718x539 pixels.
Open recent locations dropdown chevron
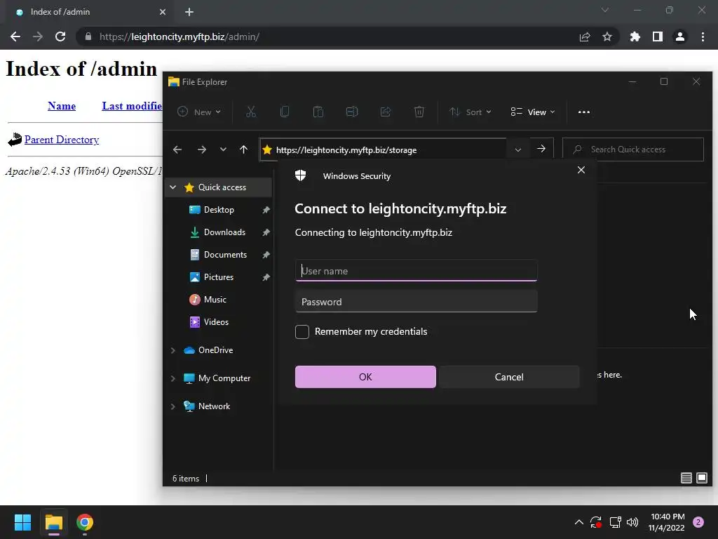point(223,149)
